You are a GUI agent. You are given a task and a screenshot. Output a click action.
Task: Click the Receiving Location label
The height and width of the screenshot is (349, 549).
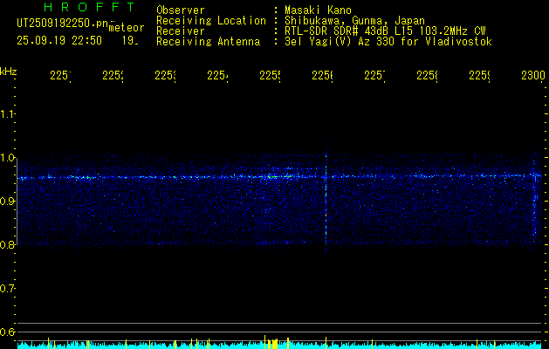(211, 21)
